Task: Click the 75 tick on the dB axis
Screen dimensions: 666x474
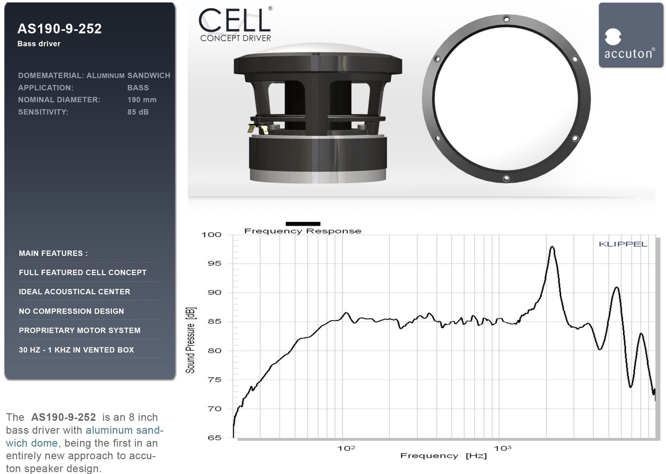Action: 215,380
